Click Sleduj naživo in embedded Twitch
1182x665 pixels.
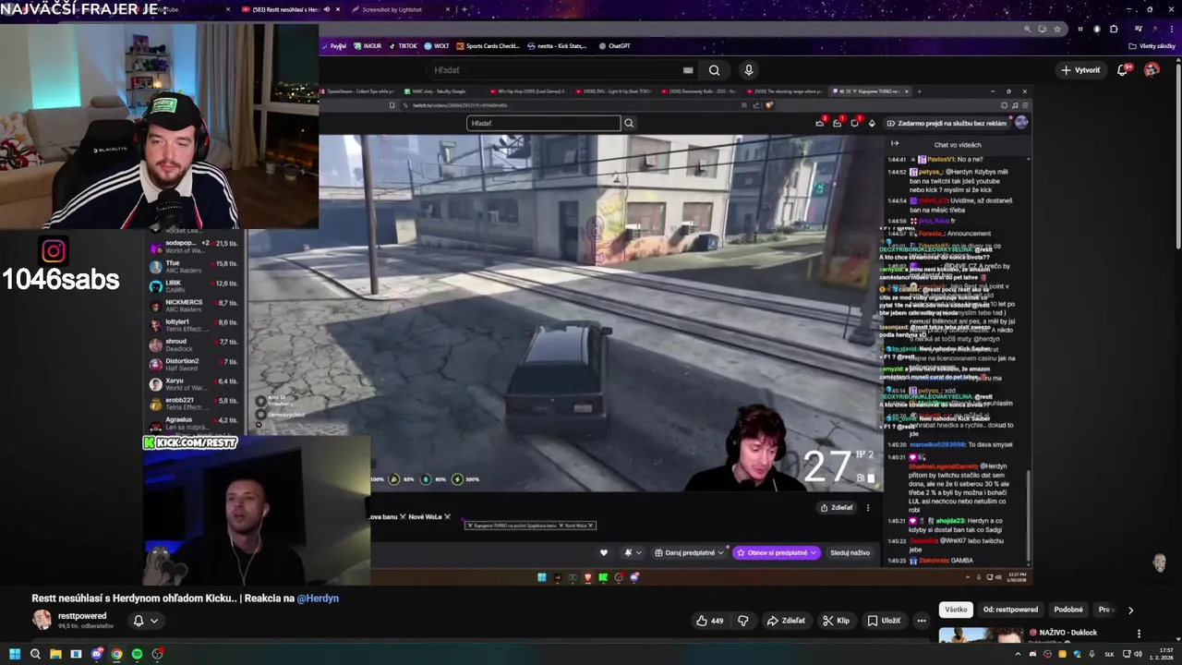[850, 552]
